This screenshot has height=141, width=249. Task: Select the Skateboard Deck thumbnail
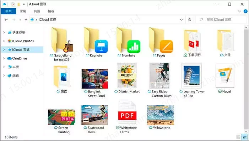(94, 115)
